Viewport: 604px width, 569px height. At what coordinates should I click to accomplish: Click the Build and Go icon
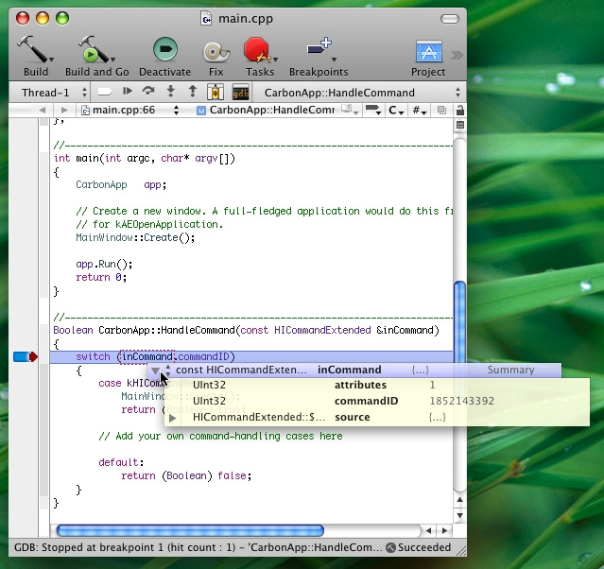point(95,50)
